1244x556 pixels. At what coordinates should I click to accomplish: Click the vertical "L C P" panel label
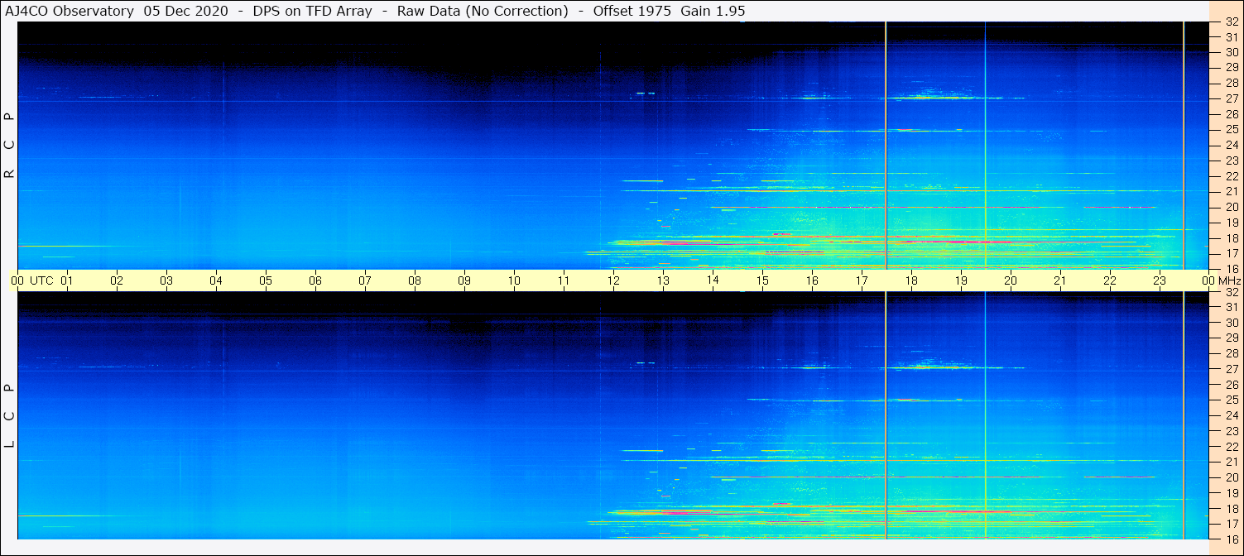(x=10, y=415)
